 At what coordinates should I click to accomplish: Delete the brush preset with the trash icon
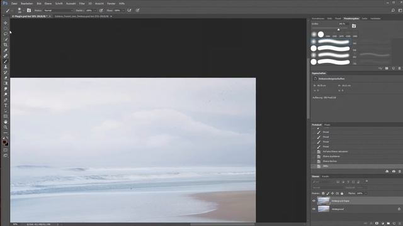click(399, 68)
